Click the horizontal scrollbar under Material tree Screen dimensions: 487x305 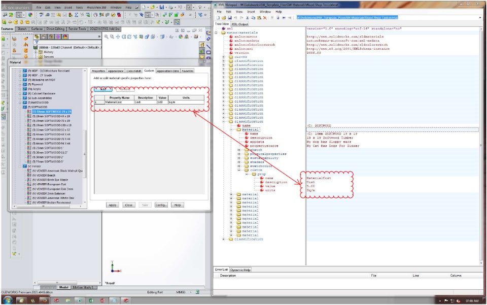coord(47,206)
